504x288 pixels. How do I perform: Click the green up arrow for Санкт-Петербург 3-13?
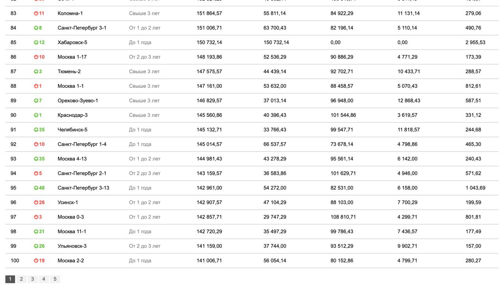36,188
